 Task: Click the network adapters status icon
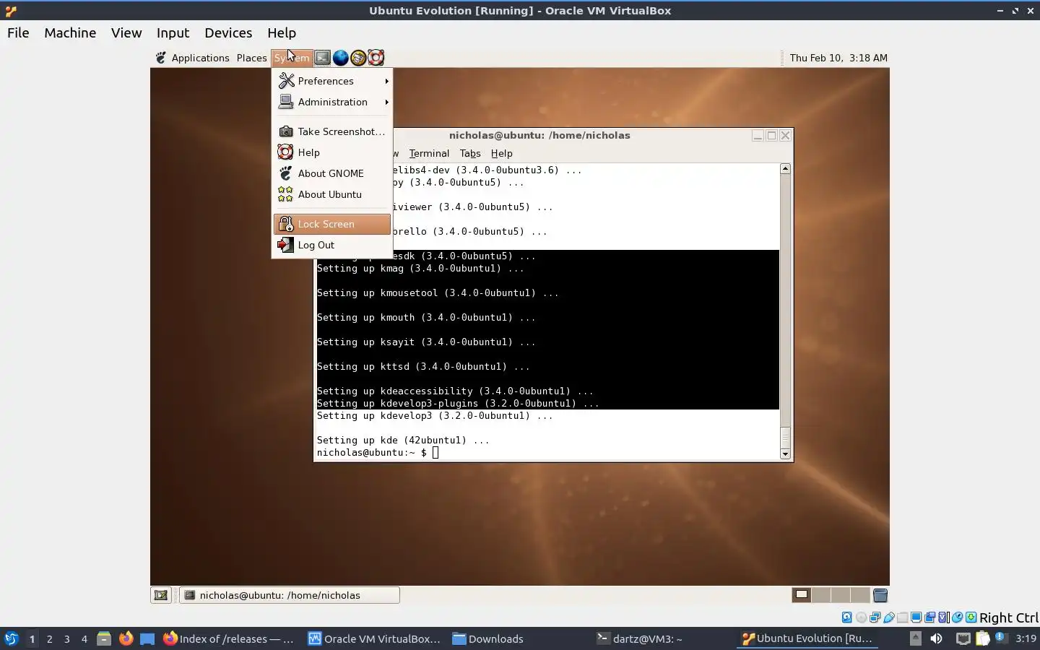875,617
